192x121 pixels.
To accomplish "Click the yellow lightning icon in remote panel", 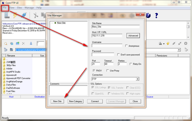I will (168, 43).
